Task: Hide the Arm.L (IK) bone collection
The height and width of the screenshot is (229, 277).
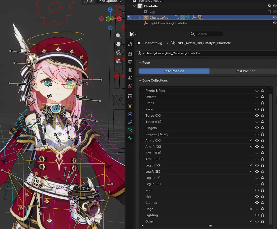Action: point(257,140)
